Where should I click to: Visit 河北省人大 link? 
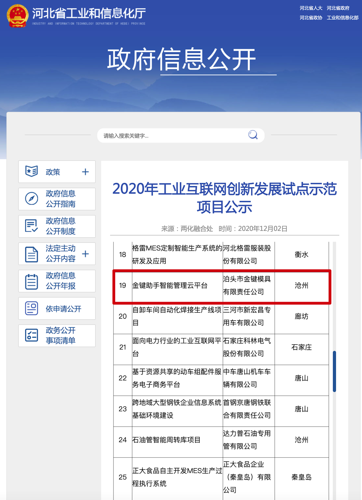pos(311,8)
